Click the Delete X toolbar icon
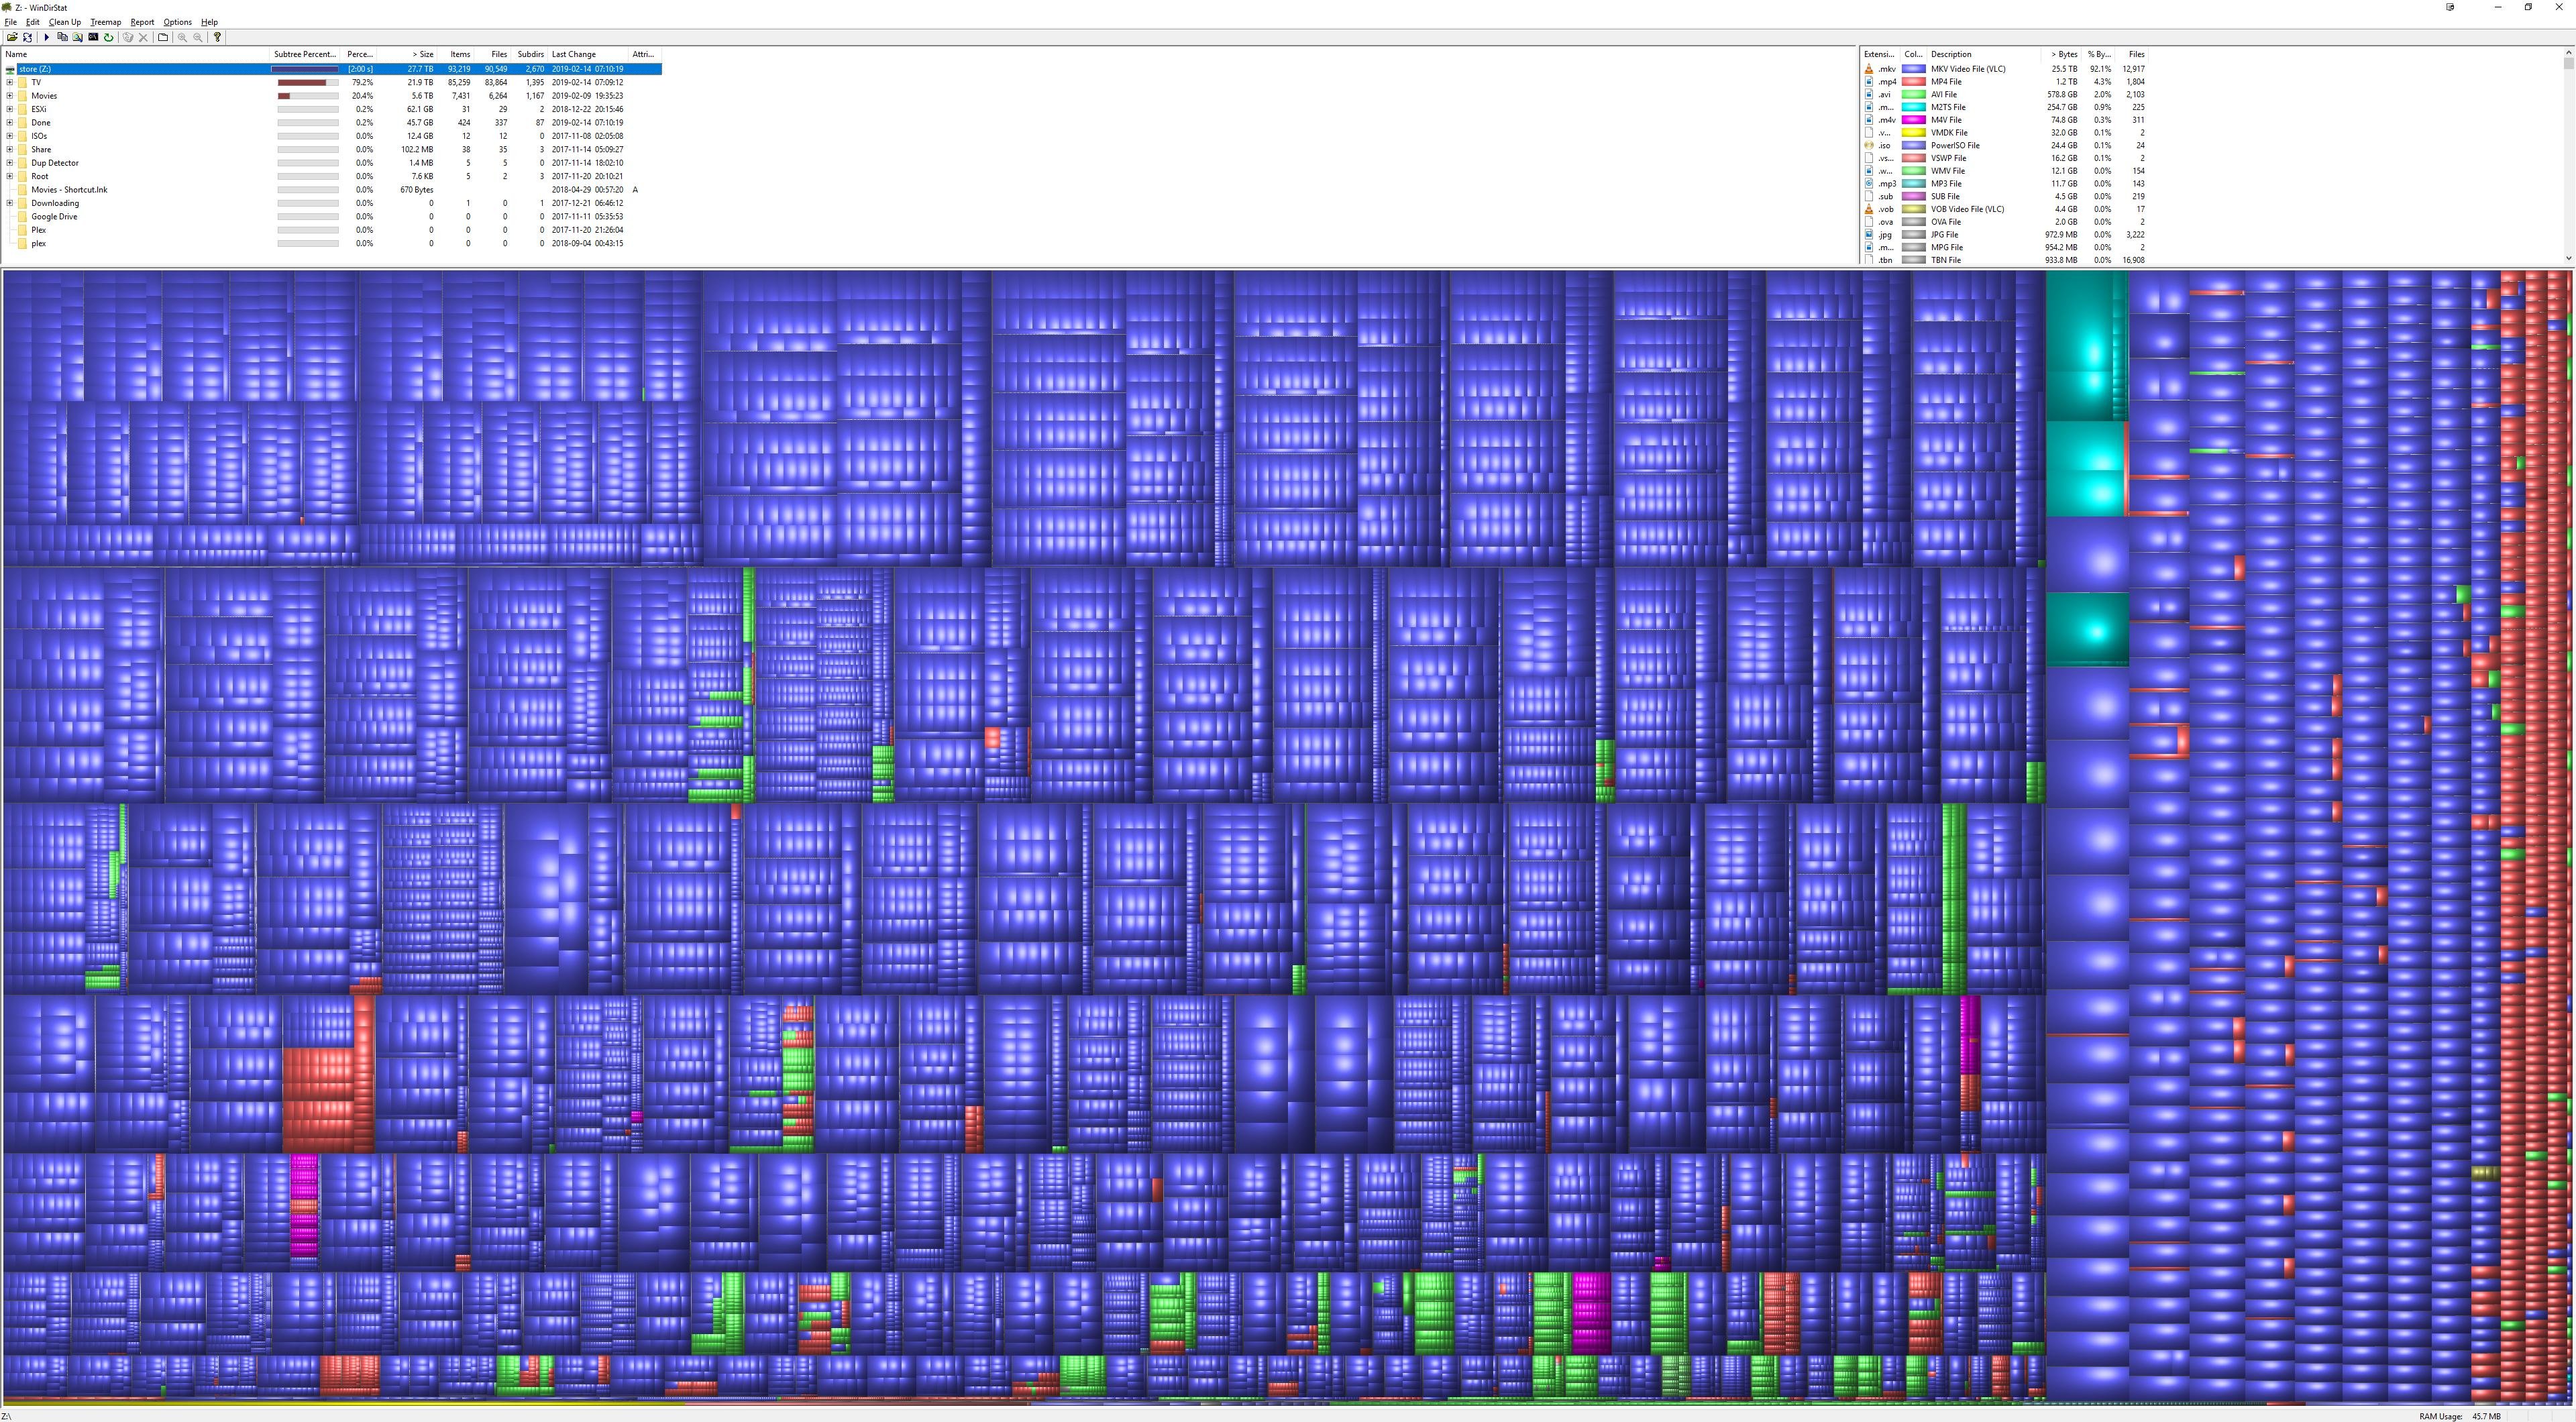Image resolution: width=2576 pixels, height=1422 pixels. coord(143,37)
